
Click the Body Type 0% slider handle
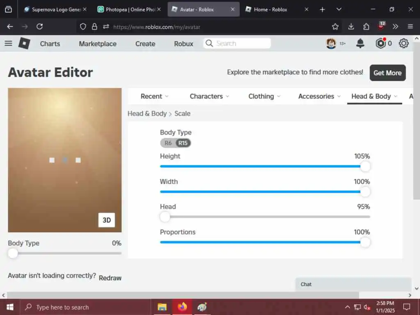(13, 253)
